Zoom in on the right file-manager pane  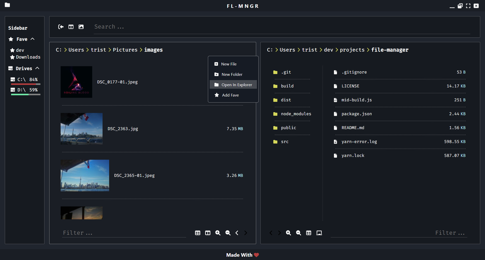[x=288, y=233]
